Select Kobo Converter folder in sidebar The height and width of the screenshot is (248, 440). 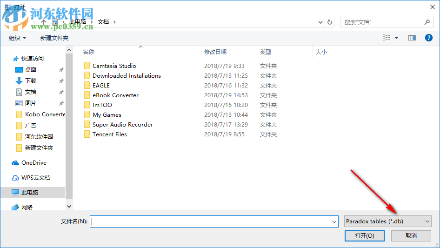pyautogui.click(x=45, y=114)
